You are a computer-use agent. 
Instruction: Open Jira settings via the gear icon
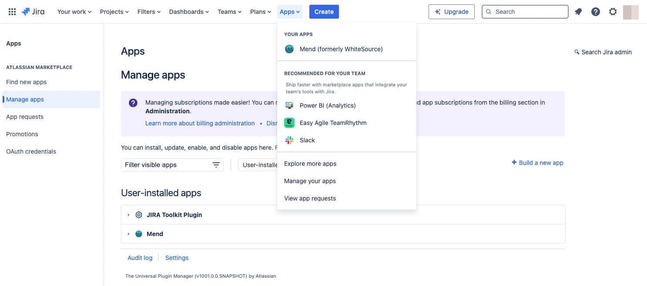tap(613, 12)
